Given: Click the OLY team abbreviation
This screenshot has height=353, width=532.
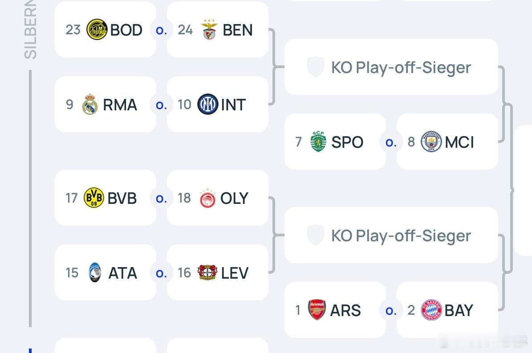Looking at the screenshot, I should tap(234, 198).
